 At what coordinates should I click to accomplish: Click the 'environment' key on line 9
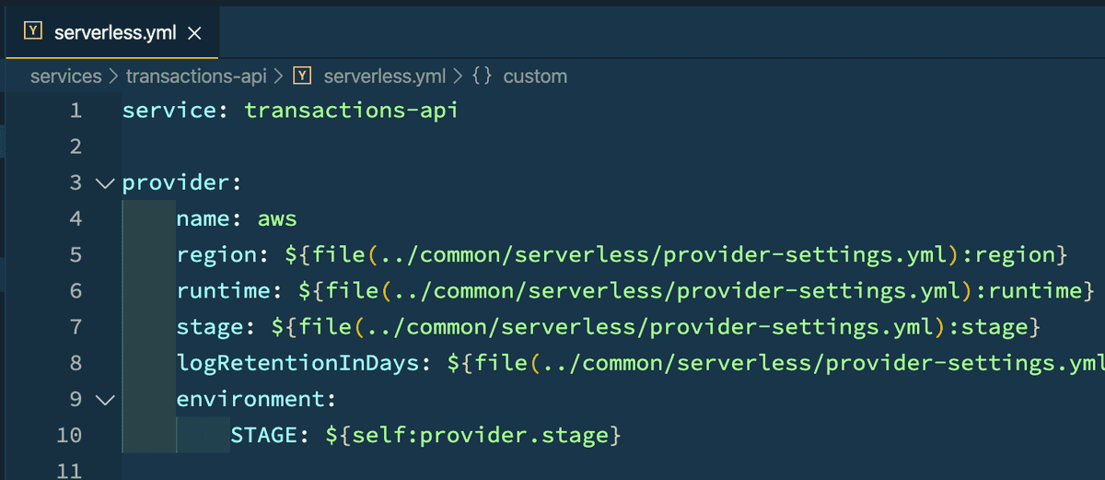(x=250, y=399)
